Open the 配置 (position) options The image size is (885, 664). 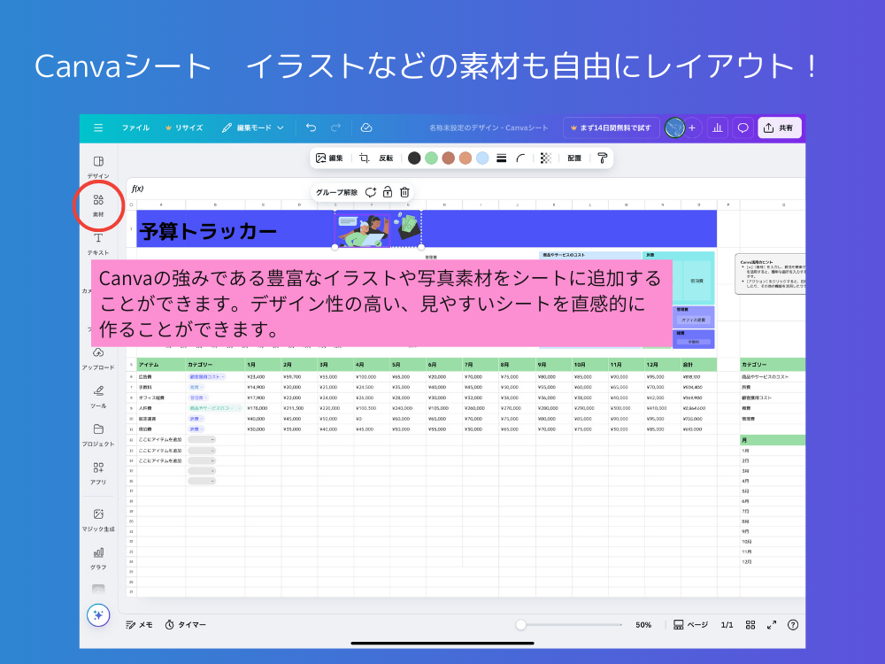573,158
